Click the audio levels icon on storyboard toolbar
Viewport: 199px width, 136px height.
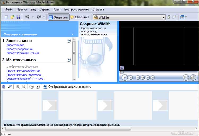coord(4,87)
